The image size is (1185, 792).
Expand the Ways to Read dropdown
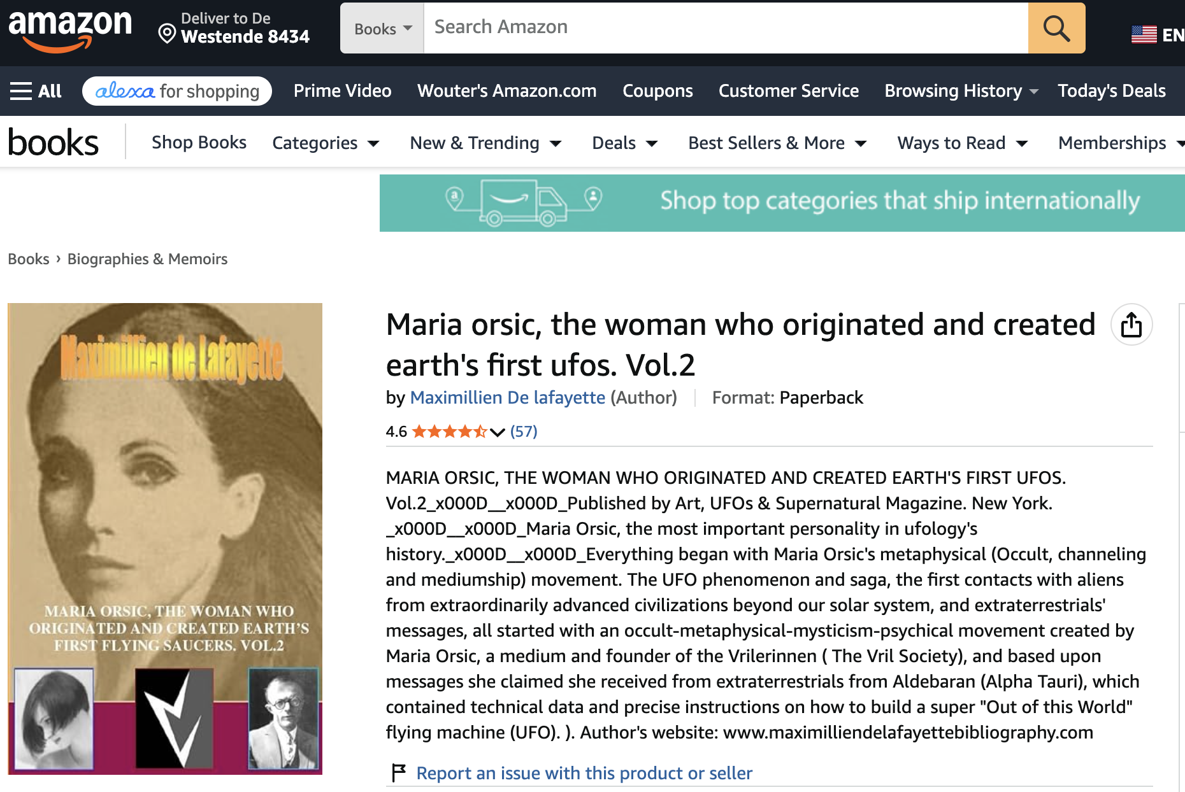coord(963,143)
